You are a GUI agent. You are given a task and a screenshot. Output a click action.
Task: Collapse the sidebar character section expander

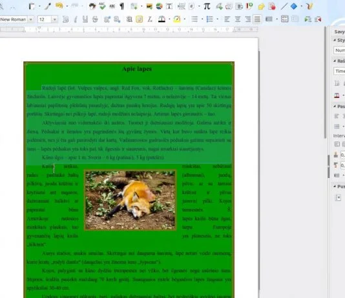tap(335, 61)
